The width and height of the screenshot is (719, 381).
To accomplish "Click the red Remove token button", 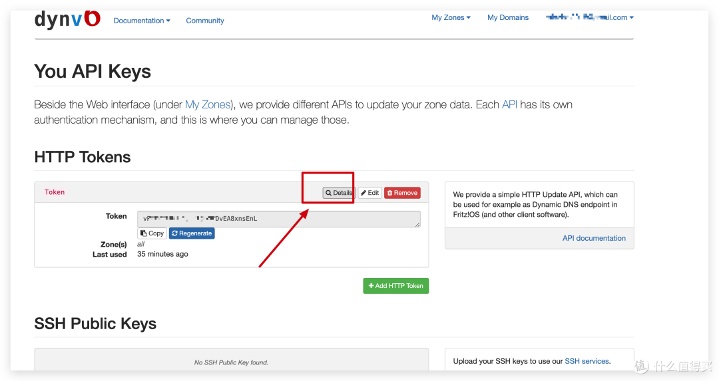I will point(402,193).
